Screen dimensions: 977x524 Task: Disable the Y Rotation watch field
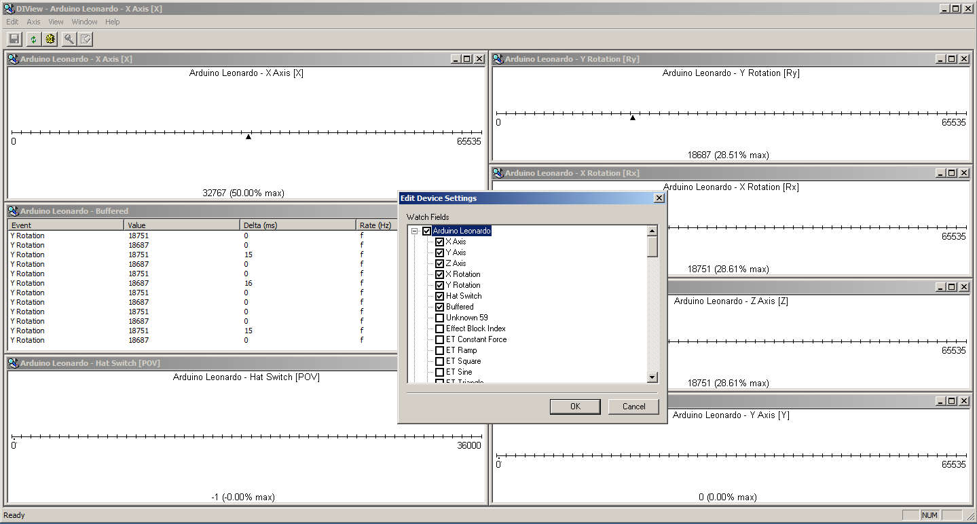click(x=439, y=285)
